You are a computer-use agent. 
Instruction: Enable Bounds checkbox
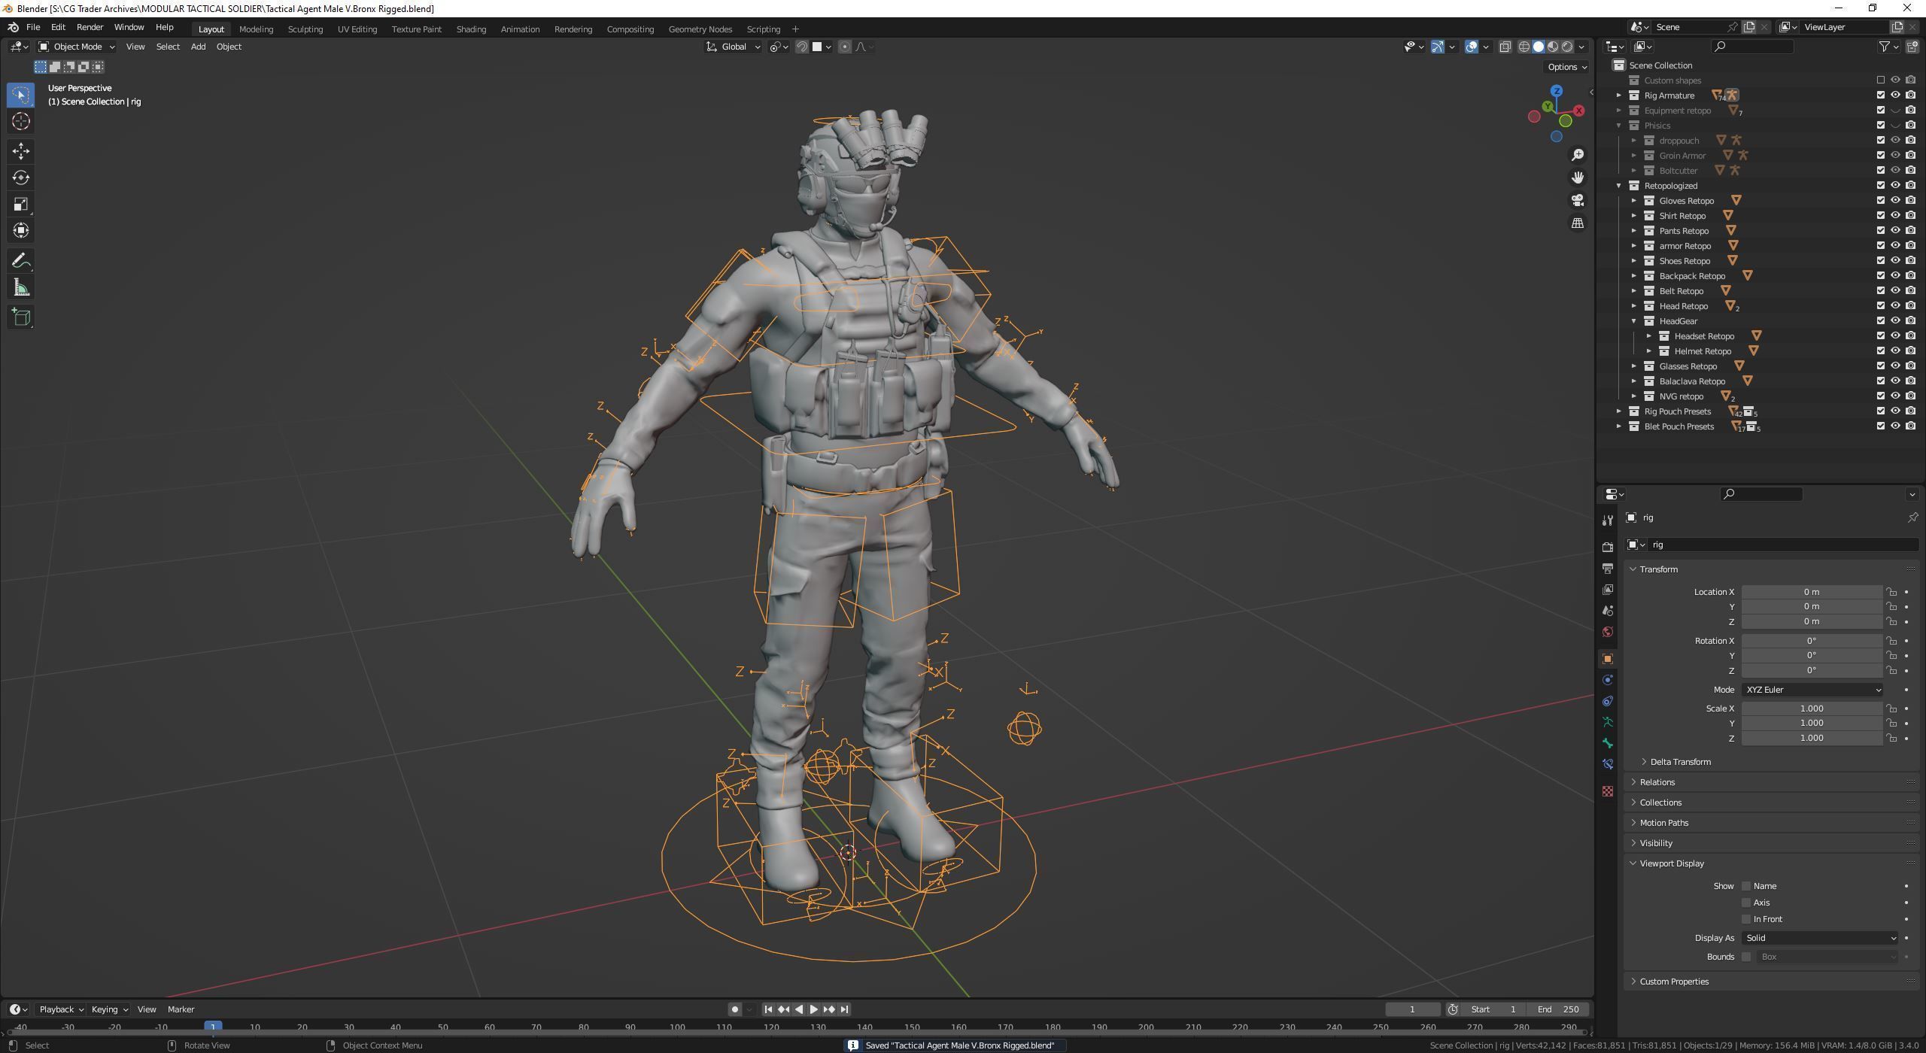(1746, 957)
